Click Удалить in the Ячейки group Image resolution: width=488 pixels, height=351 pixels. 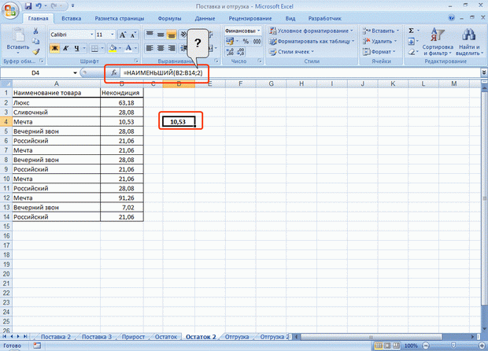[x=379, y=41]
